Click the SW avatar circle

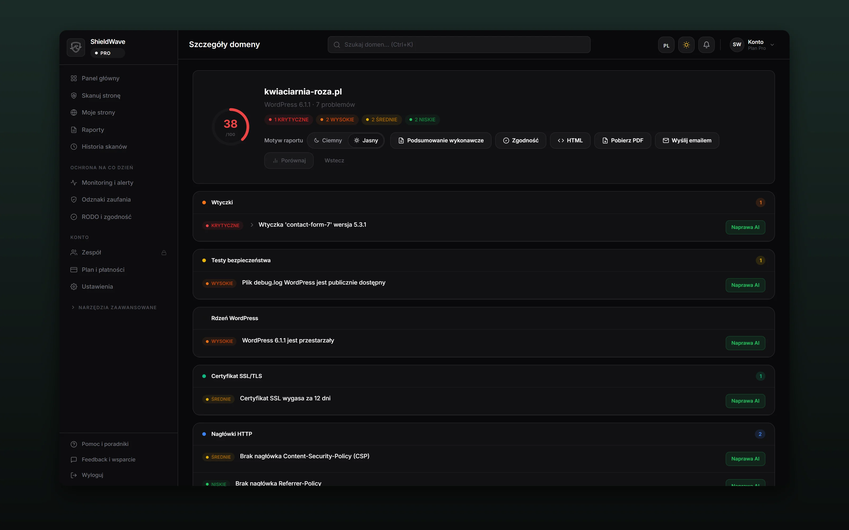click(x=737, y=45)
